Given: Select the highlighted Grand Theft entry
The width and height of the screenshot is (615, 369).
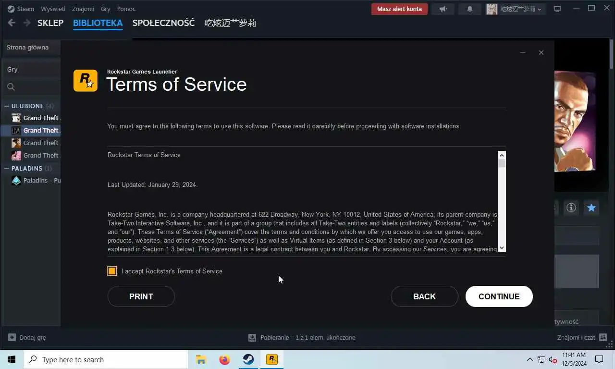Looking at the screenshot, I should tap(31, 130).
